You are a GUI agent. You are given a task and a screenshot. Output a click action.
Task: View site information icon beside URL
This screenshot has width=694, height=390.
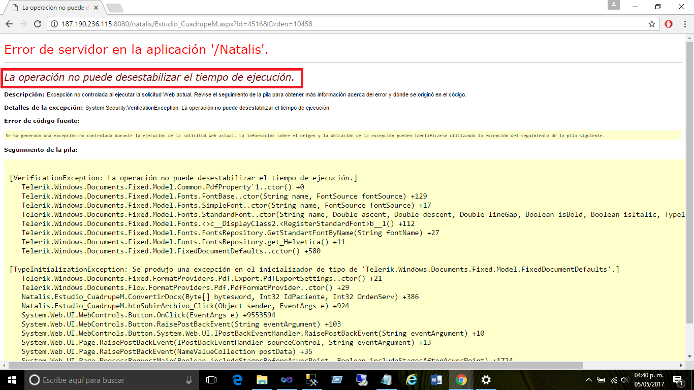(54, 24)
